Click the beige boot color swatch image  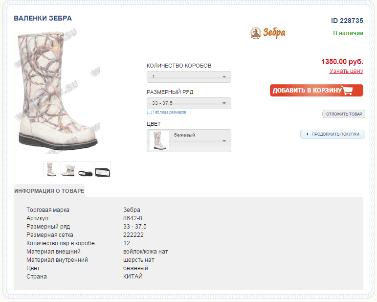[159, 140]
